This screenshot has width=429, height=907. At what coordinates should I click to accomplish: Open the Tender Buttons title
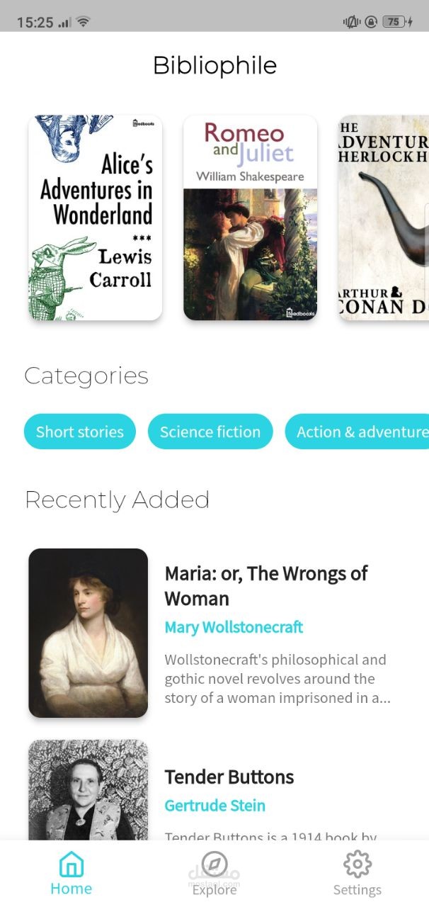tap(229, 777)
